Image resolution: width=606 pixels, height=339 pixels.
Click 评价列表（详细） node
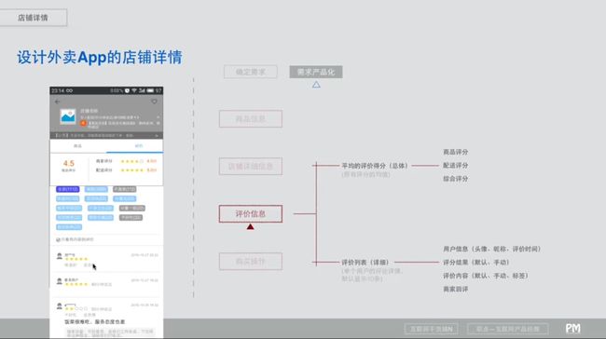pyautogui.click(x=365, y=263)
